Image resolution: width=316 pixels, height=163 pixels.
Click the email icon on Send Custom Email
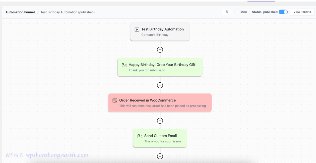pyautogui.click(x=140, y=136)
